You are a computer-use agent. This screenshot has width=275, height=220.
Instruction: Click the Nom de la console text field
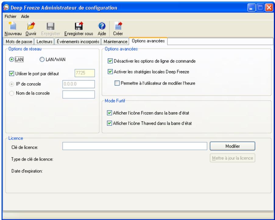79,94
